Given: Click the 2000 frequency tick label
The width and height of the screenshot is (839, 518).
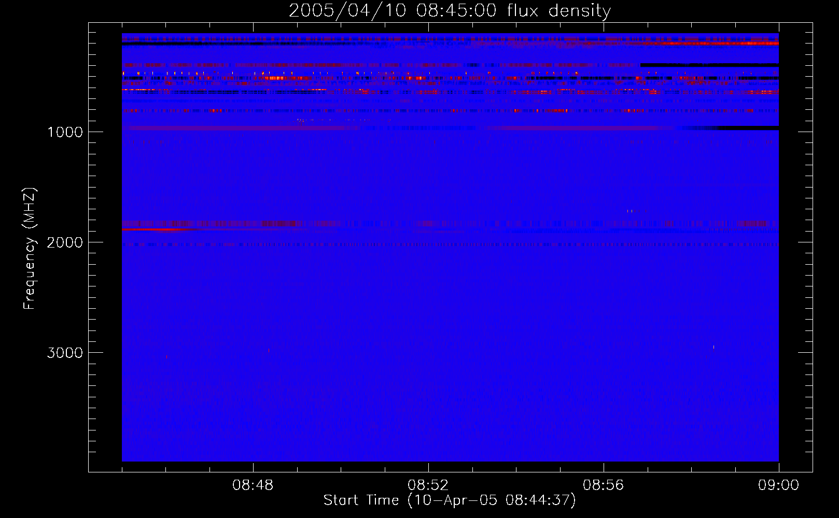Looking at the screenshot, I should pyautogui.click(x=65, y=242).
